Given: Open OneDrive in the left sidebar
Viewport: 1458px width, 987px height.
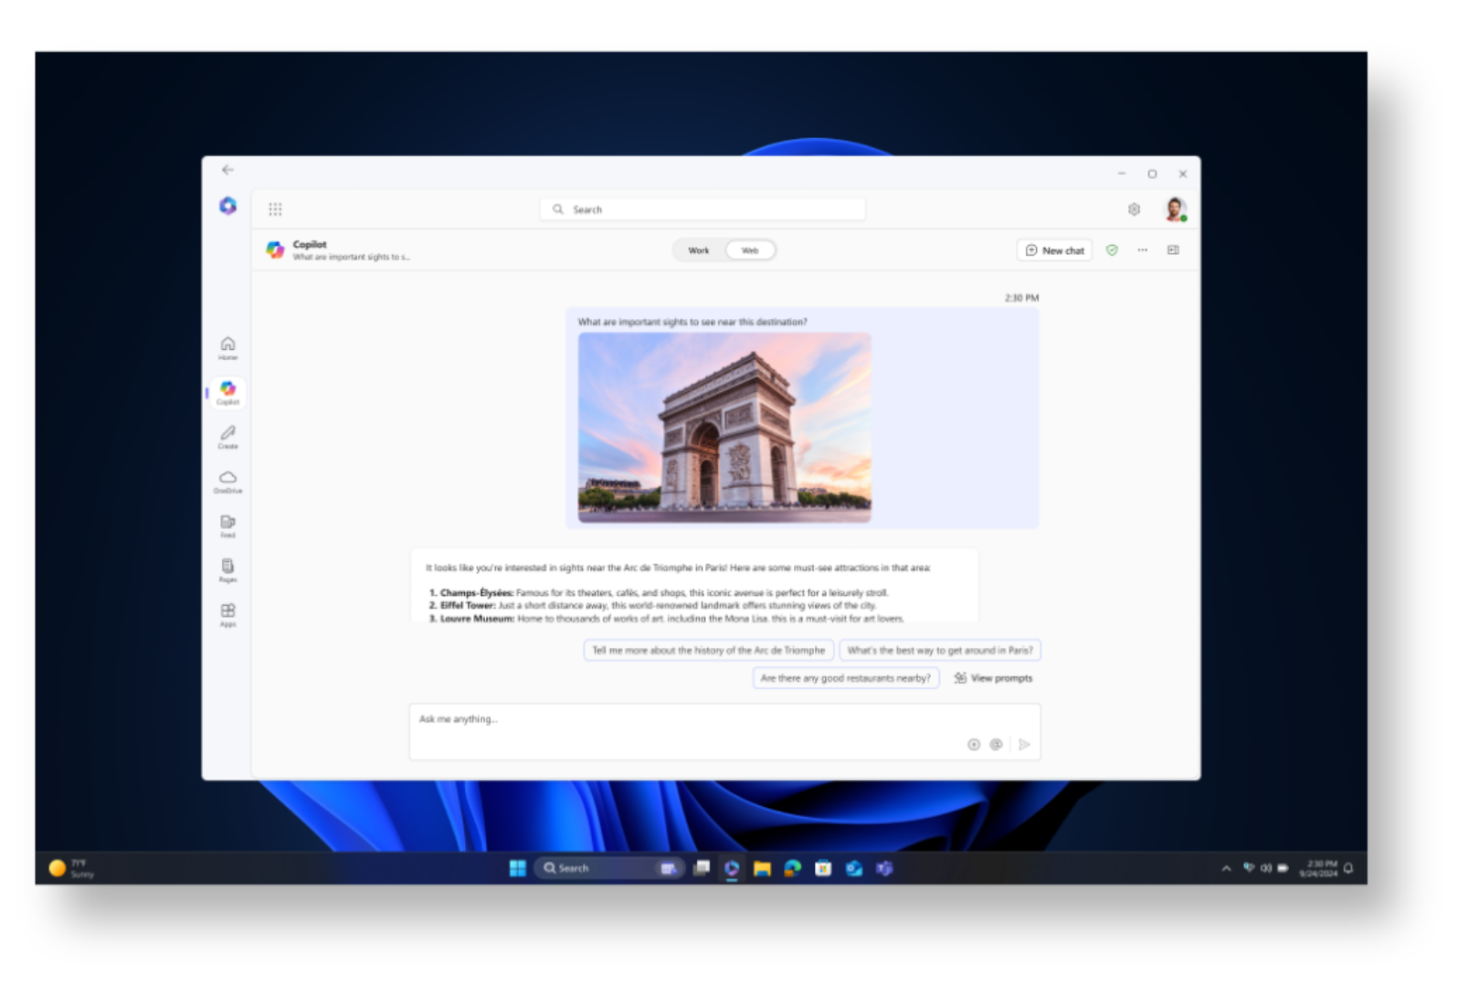Looking at the screenshot, I should tap(227, 482).
